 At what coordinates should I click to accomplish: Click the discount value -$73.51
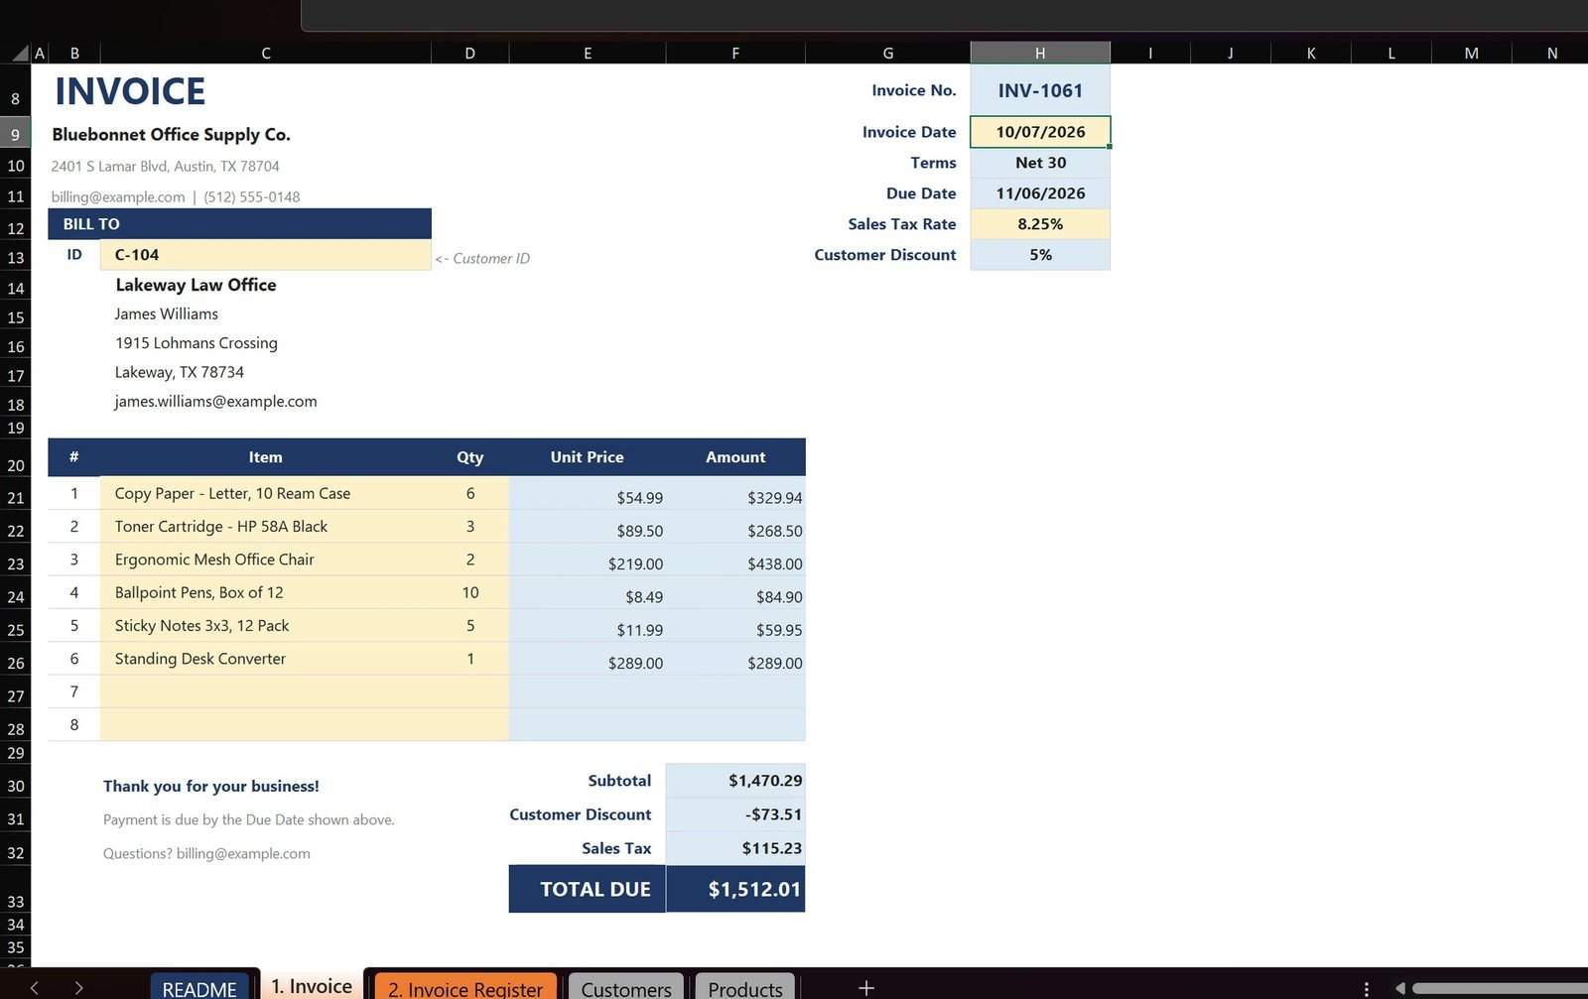pos(735,814)
